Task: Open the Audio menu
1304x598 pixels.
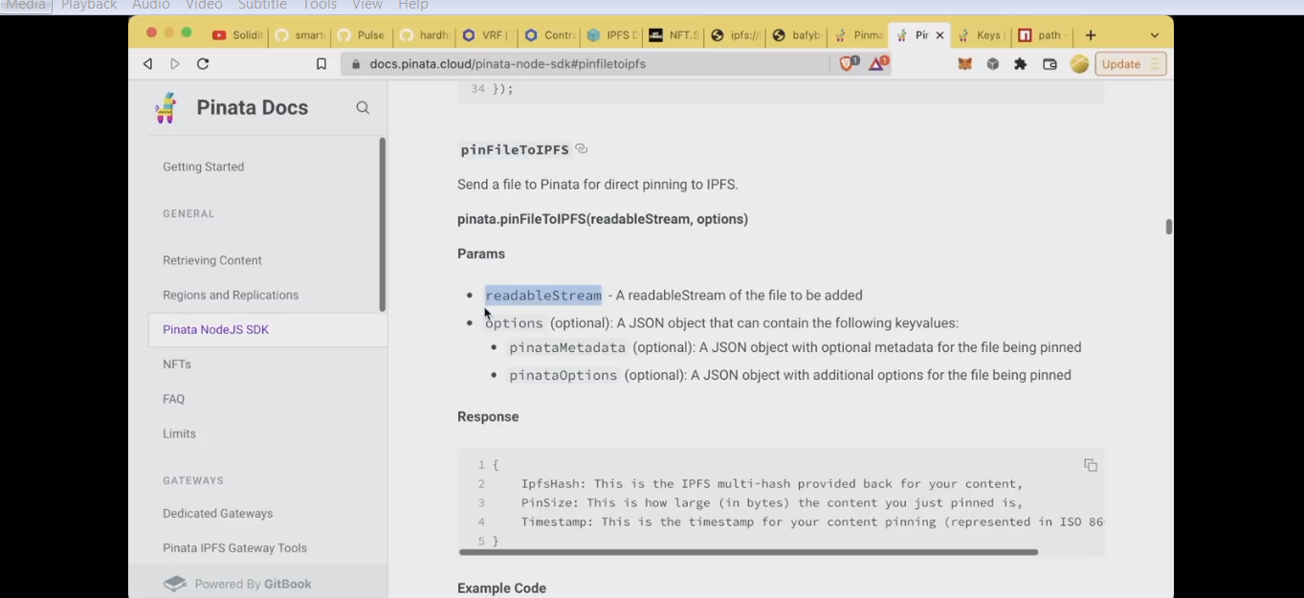Action: click(151, 6)
